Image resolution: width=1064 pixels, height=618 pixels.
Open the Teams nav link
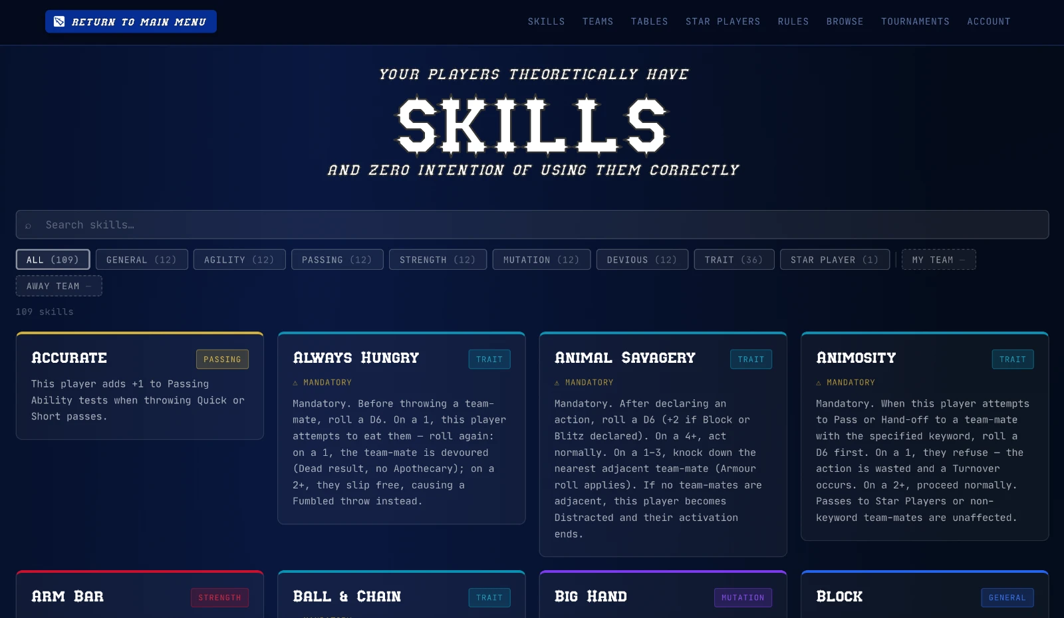[x=598, y=21]
